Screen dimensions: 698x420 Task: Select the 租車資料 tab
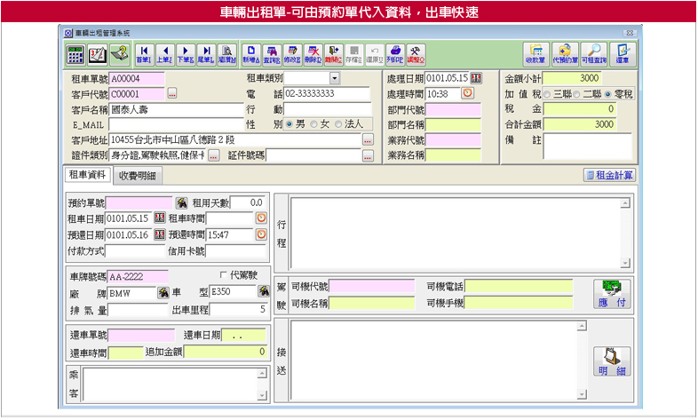tap(87, 176)
